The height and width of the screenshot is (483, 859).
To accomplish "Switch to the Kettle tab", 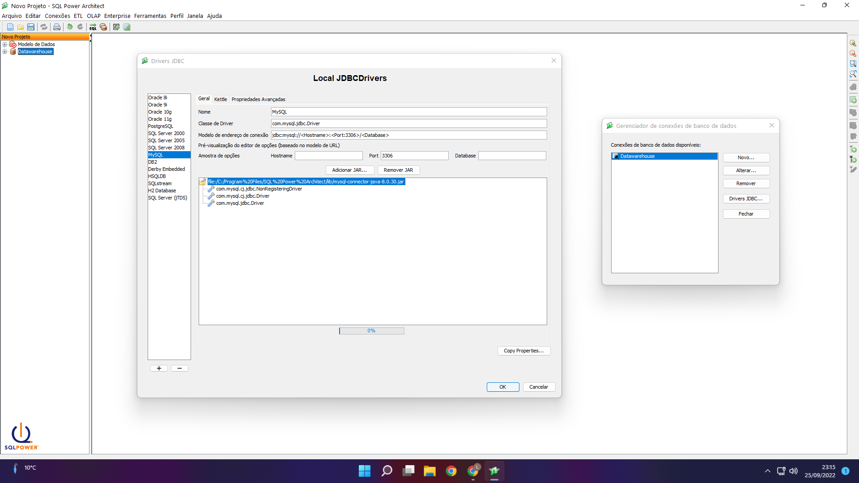I will [221, 99].
